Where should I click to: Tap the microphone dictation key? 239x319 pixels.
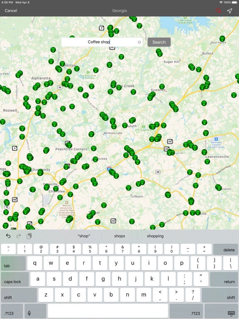pyautogui.click(x=35, y=311)
